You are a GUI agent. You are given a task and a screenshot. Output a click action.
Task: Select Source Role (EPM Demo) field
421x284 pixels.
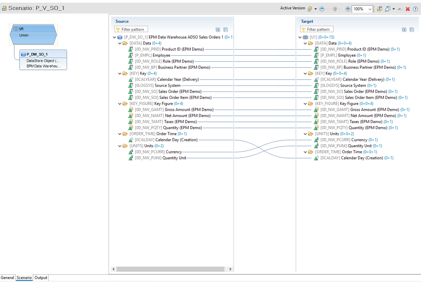point(164,61)
